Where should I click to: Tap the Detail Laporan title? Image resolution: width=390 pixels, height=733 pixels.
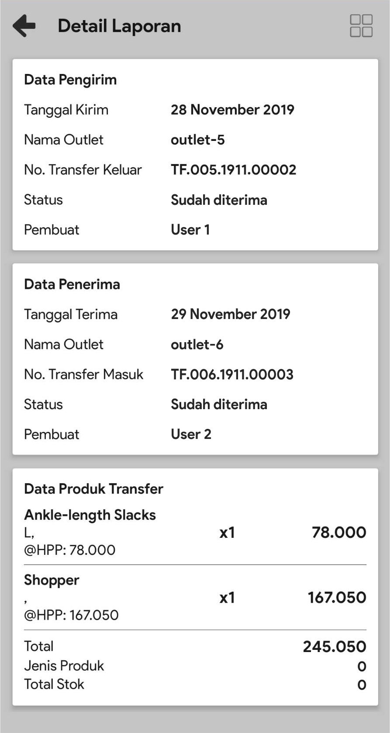click(119, 26)
